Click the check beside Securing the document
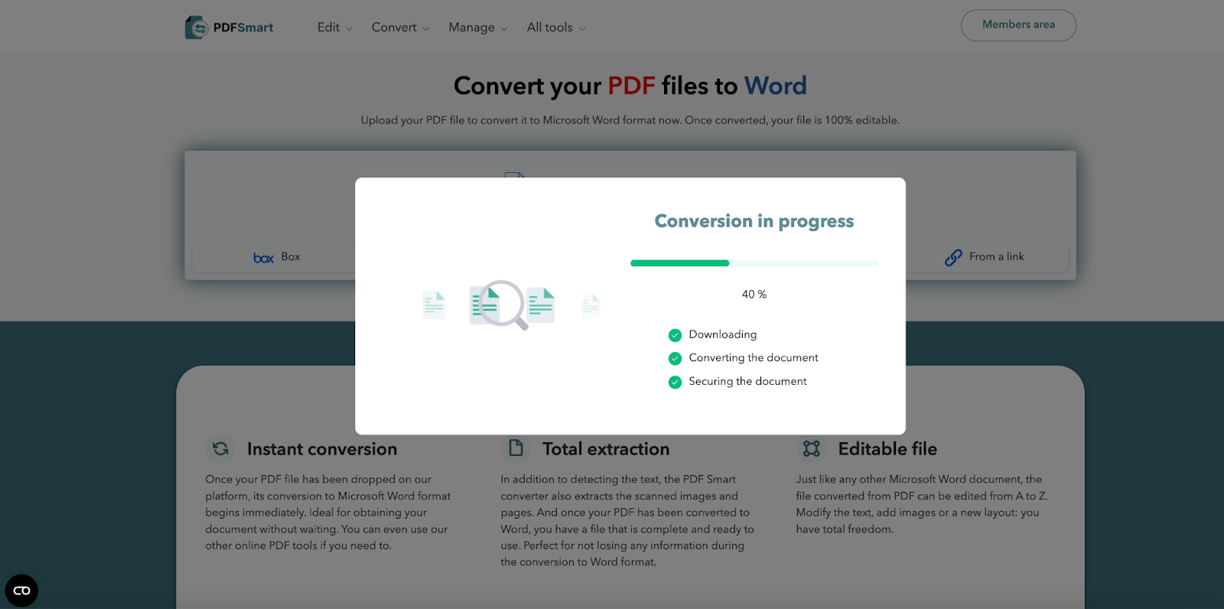The width and height of the screenshot is (1224, 609). 675,382
